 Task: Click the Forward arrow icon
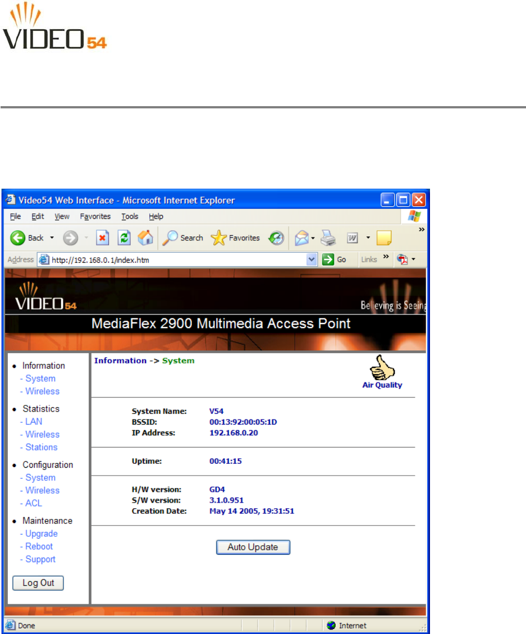coord(70,238)
